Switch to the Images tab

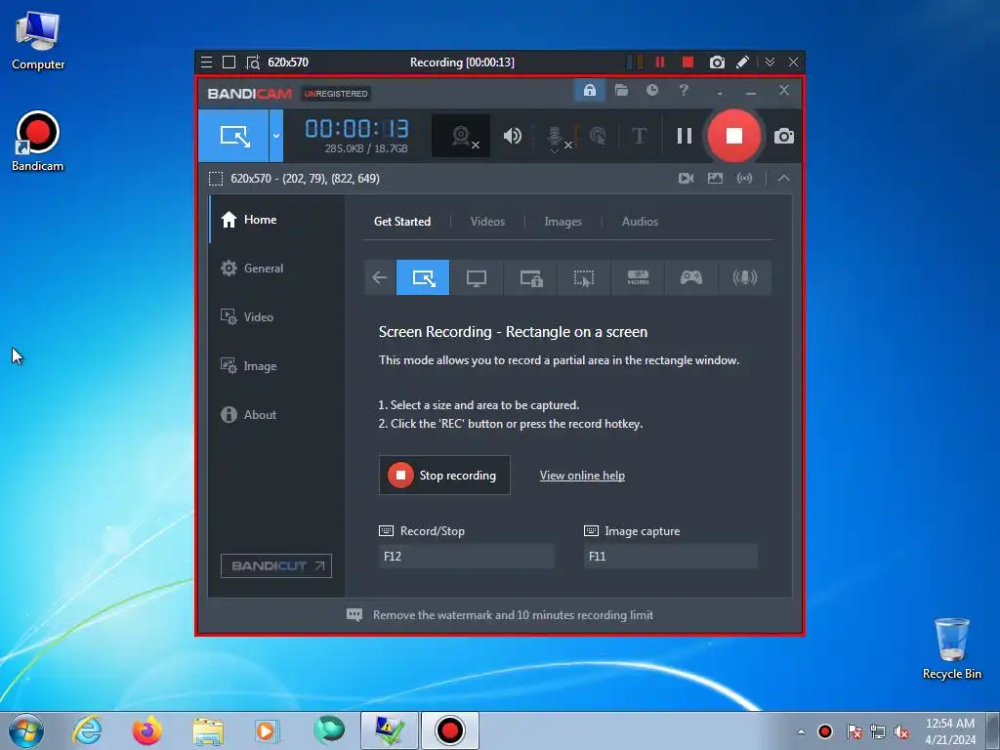[x=563, y=222]
